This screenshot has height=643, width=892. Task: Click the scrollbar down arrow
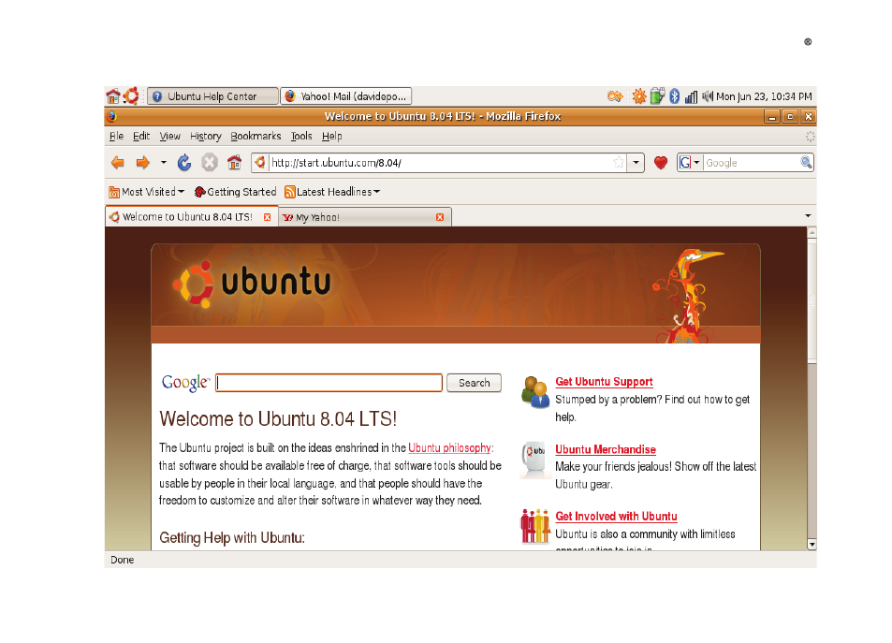pyautogui.click(x=812, y=545)
